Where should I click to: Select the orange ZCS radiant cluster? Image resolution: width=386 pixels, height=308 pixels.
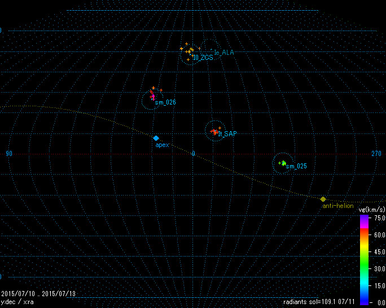tap(188, 51)
